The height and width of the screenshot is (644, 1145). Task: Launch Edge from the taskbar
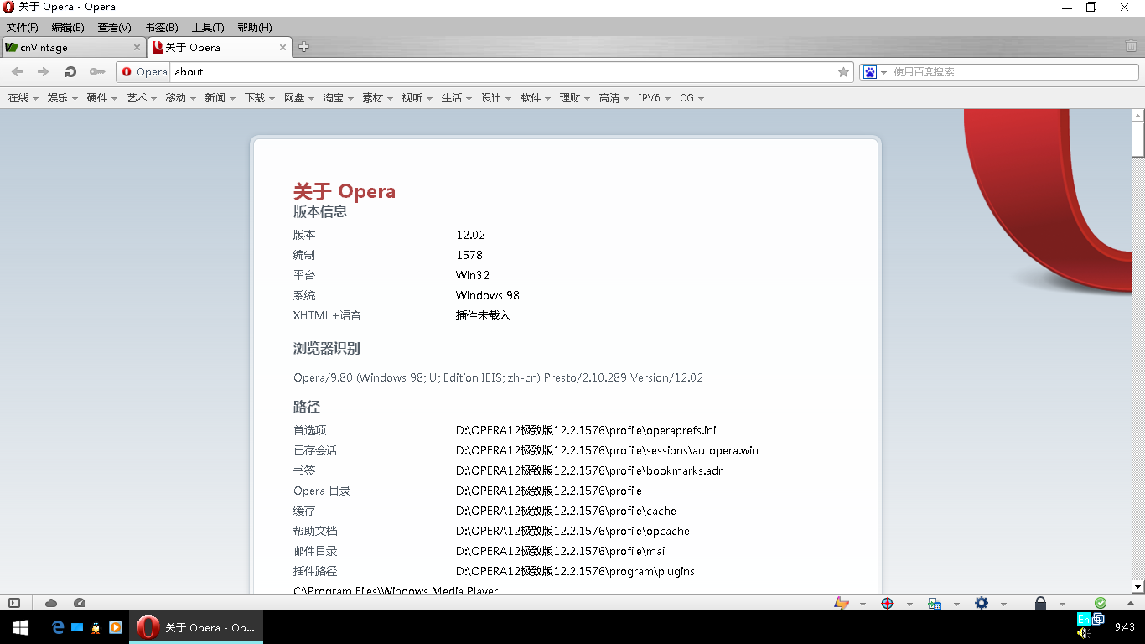coord(58,627)
